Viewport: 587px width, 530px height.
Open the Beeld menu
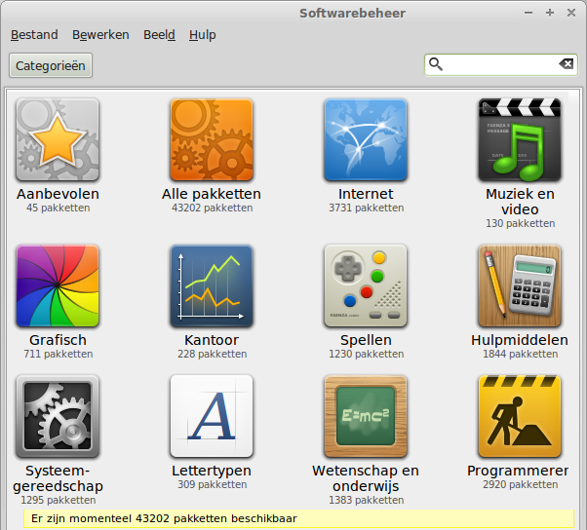click(159, 35)
